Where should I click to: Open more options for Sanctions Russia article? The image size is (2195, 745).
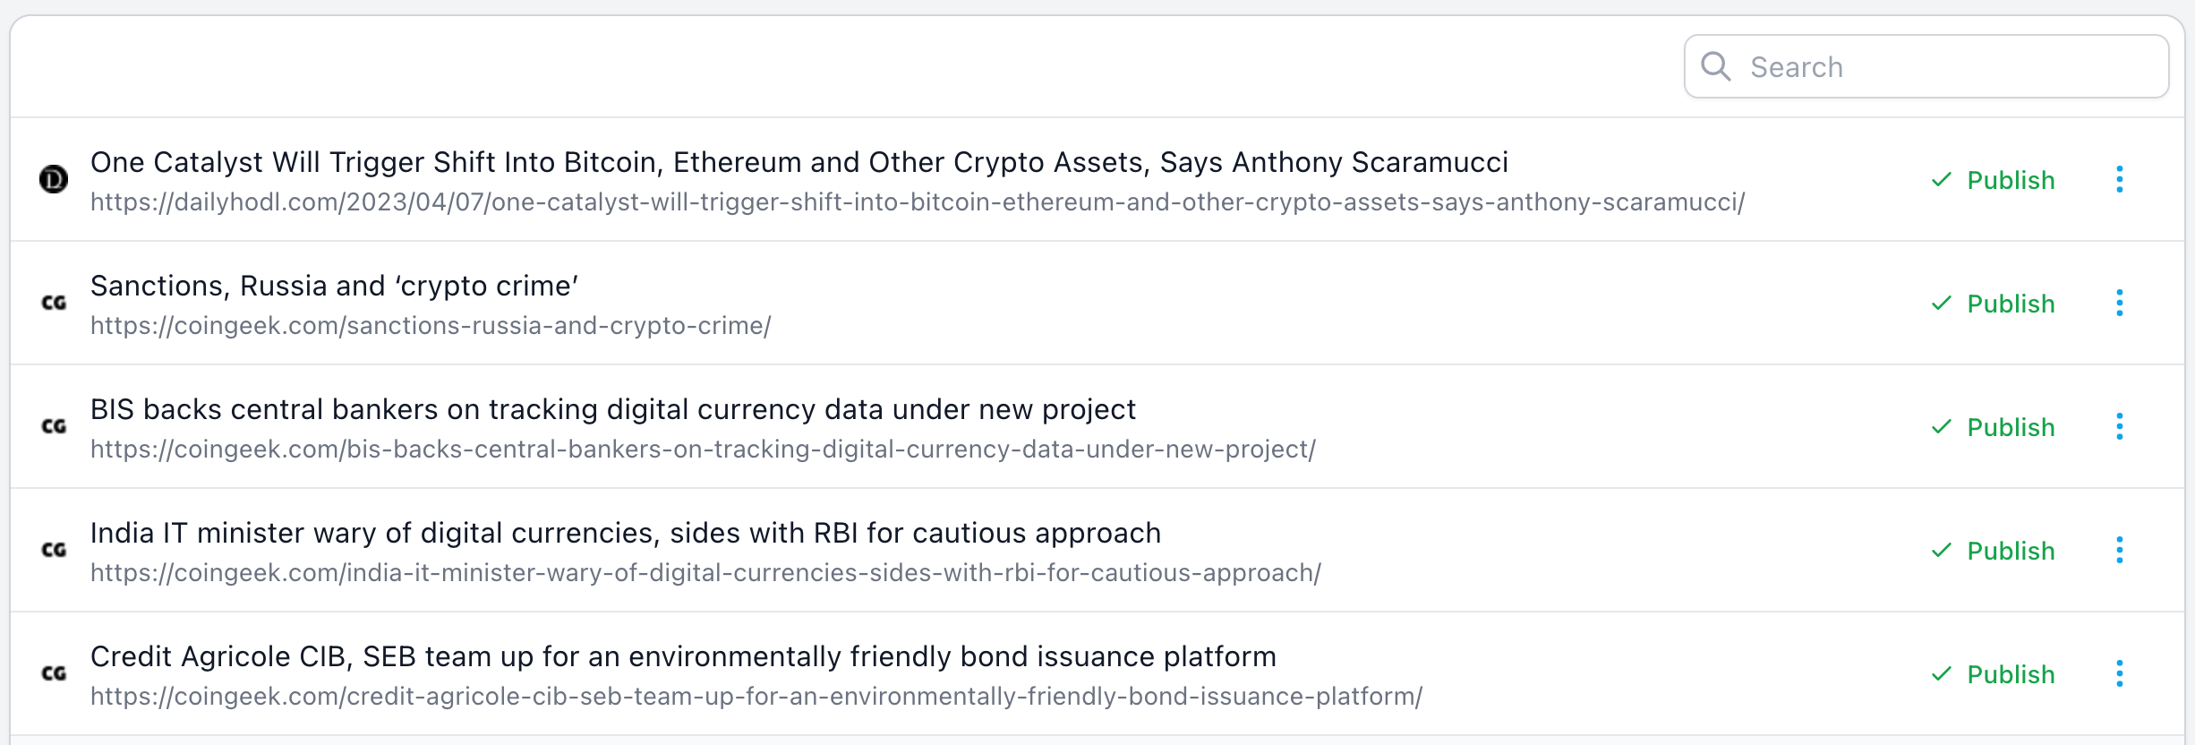pyautogui.click(x=2119, y=303)
